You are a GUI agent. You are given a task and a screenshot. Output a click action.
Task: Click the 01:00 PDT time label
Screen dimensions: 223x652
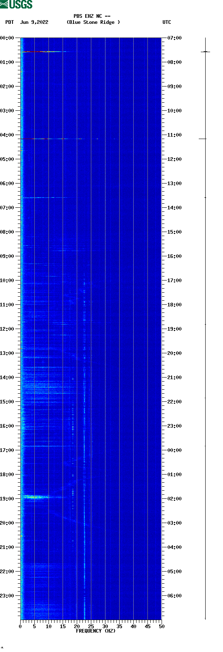tap(7, 62)
